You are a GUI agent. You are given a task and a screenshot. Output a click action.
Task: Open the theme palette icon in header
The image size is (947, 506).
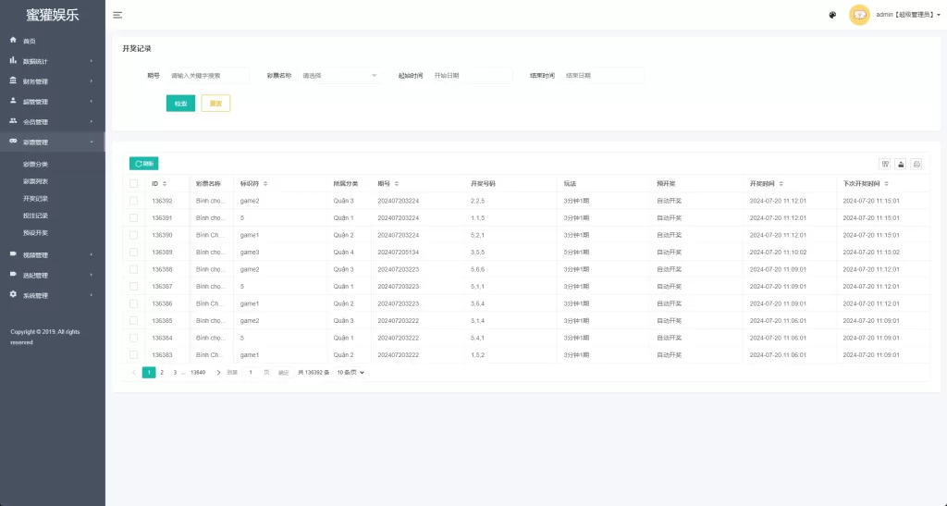pos(833,15)
